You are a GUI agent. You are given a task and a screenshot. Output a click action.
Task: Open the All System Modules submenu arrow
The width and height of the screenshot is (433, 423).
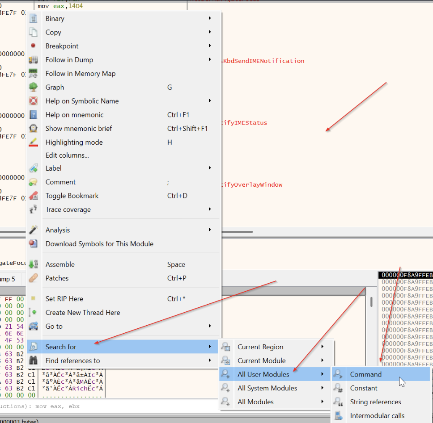(322, 388)
